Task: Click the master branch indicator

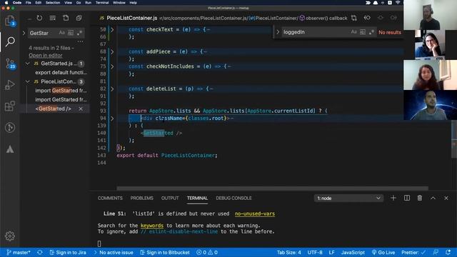Action: [x=19, y=252]
